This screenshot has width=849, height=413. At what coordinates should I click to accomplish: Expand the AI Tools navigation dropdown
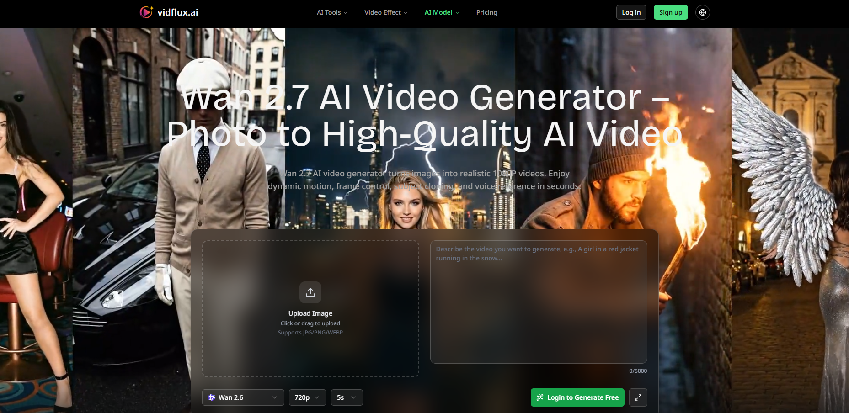pyautogui.click(x=331, y=12)
